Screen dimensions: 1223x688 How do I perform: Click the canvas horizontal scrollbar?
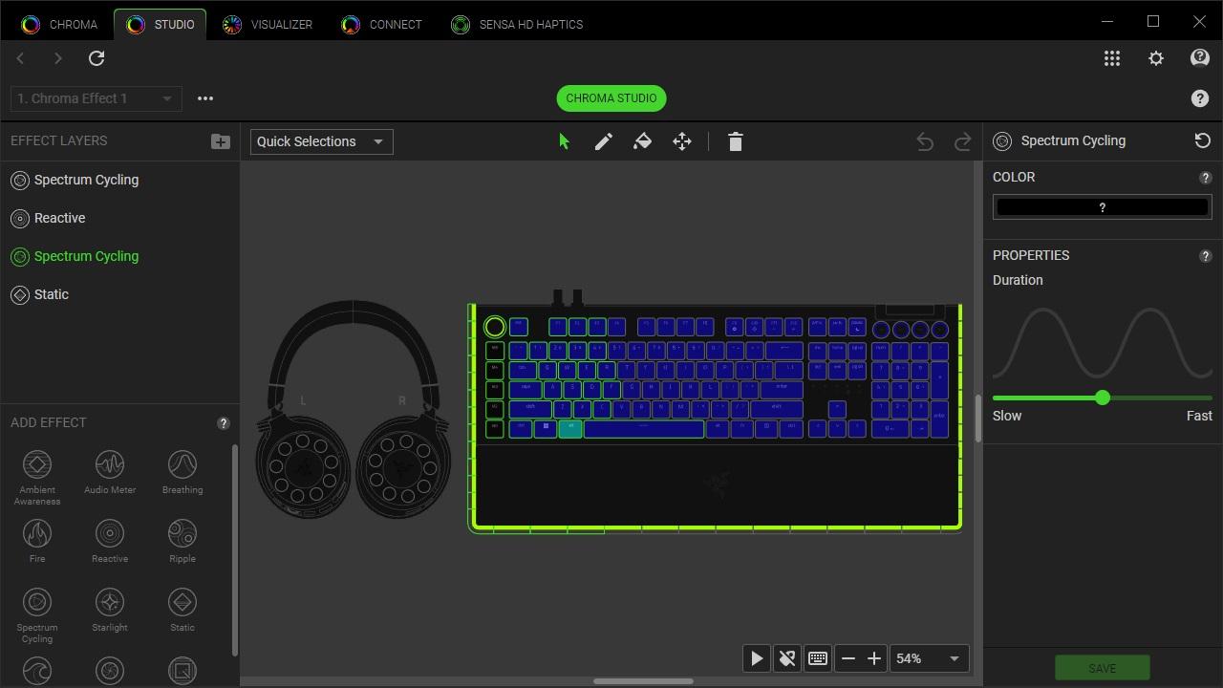pos(643,681)
